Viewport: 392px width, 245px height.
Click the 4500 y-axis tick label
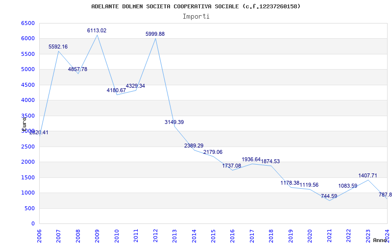[x=28, y=85]
